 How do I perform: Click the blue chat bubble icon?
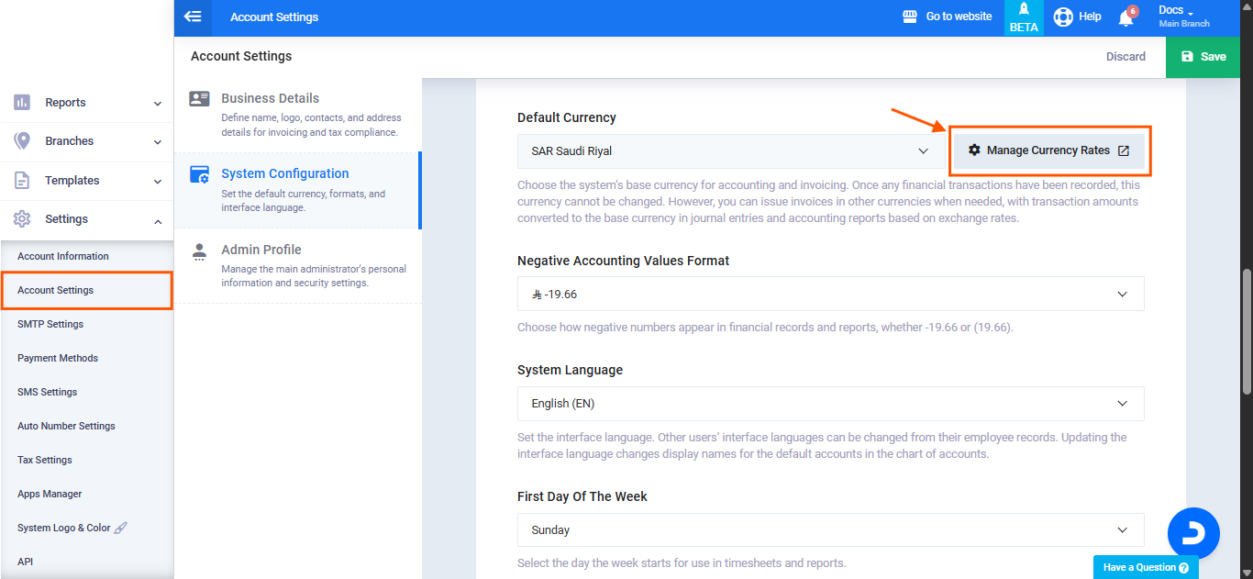[1192, 532]
